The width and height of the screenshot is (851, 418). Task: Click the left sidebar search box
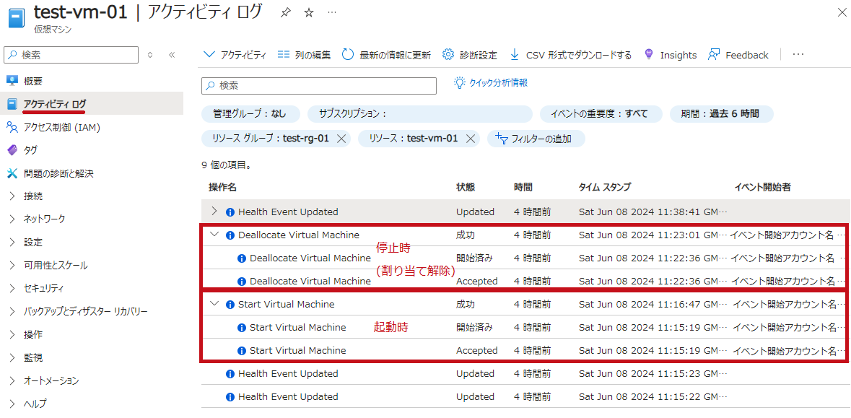pos(71,55)
